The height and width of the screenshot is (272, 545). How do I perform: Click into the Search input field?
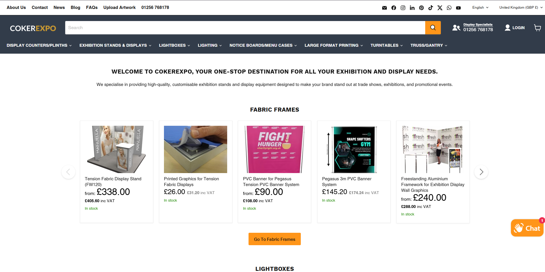(245, 28)
